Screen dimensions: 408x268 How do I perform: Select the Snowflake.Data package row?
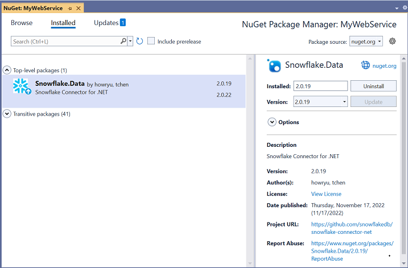tap(124, 91)
